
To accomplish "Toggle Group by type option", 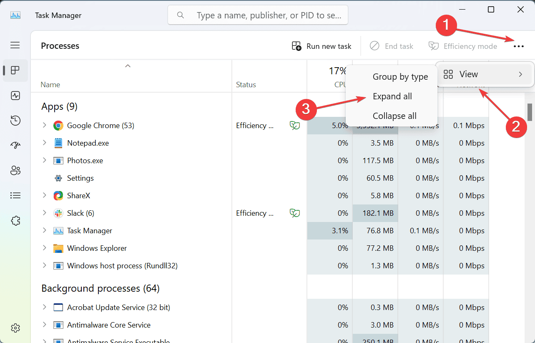I will click(400, 77).
